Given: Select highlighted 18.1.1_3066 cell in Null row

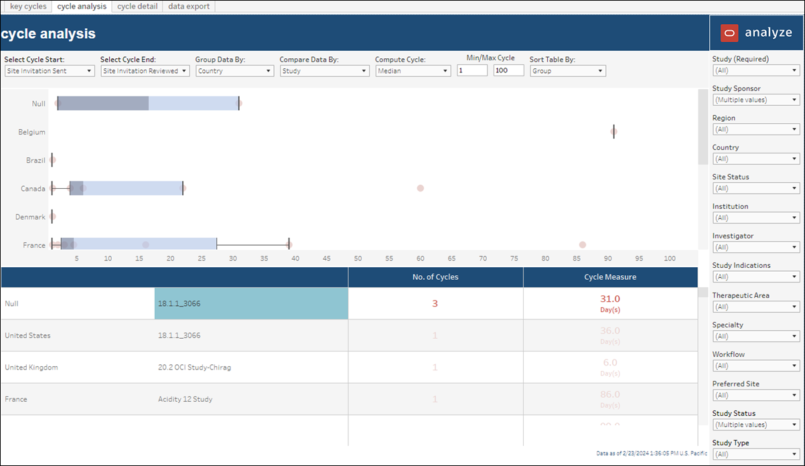Looking at the screenshot, I should pos(251,303).
